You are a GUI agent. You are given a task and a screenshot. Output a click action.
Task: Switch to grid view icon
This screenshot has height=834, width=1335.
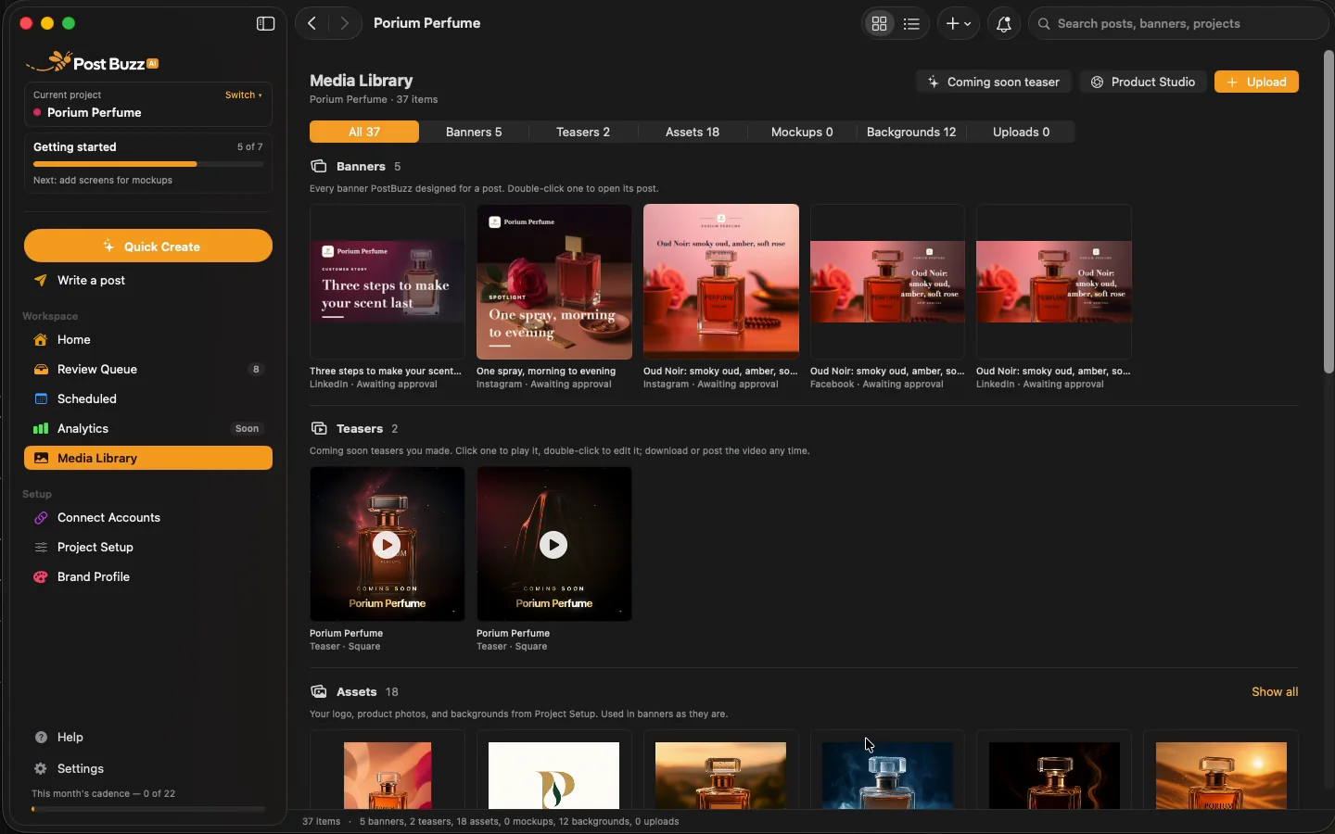pyautogui.click(x=880, y=24)
